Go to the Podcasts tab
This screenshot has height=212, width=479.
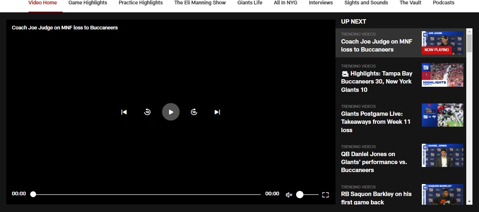444,3
